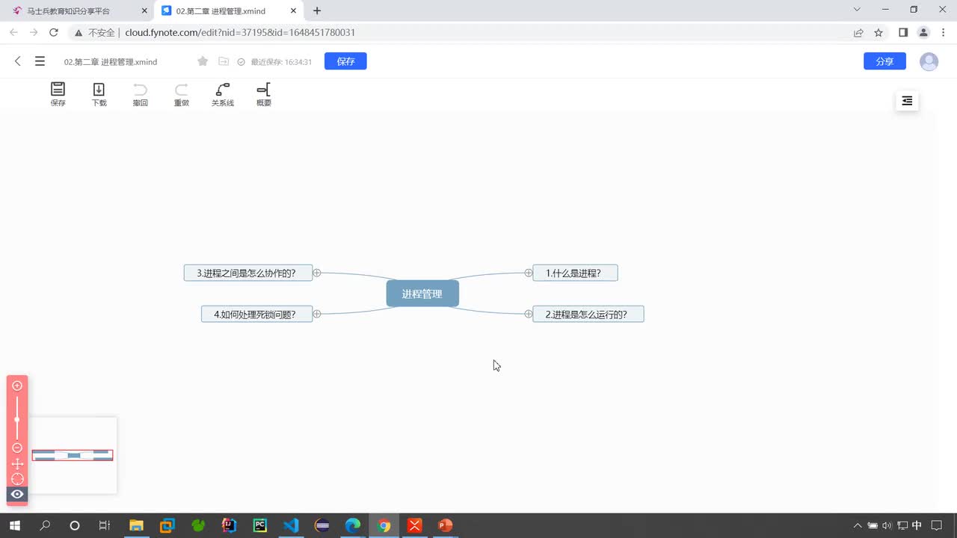
Task: Open the Windows Start menu
Action: pos(13,525)
